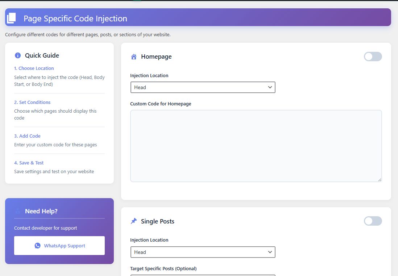The height and width of the screenshot is (276, 398).
Task: Open the WhatsApp Support button
Action: coord(59,246)
